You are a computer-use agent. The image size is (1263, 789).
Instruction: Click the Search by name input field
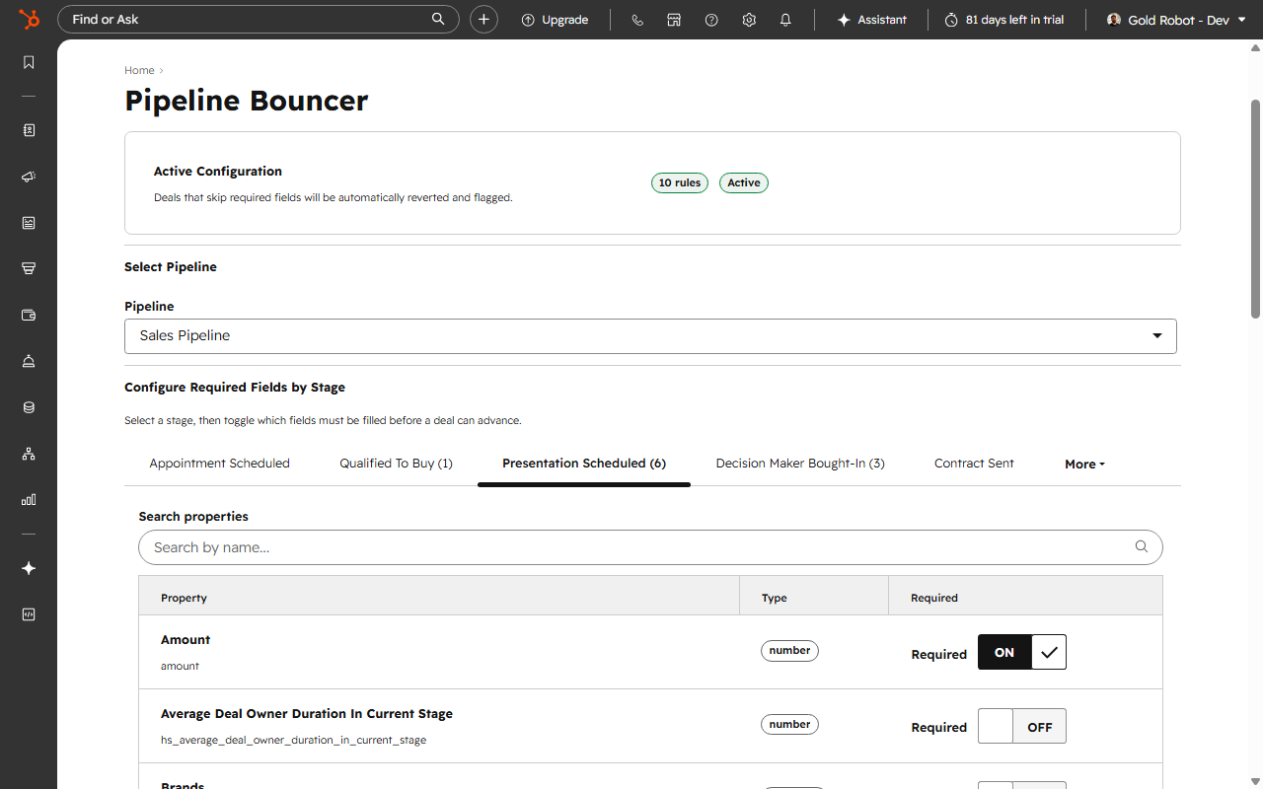click(x=650, y=547)
